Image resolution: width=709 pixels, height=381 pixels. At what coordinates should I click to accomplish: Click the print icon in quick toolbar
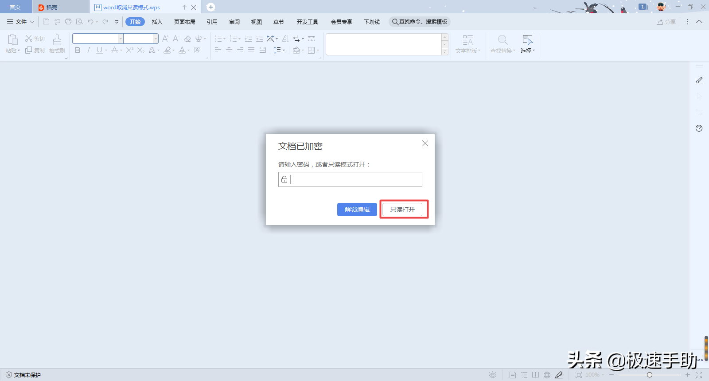tap(68, 22)
